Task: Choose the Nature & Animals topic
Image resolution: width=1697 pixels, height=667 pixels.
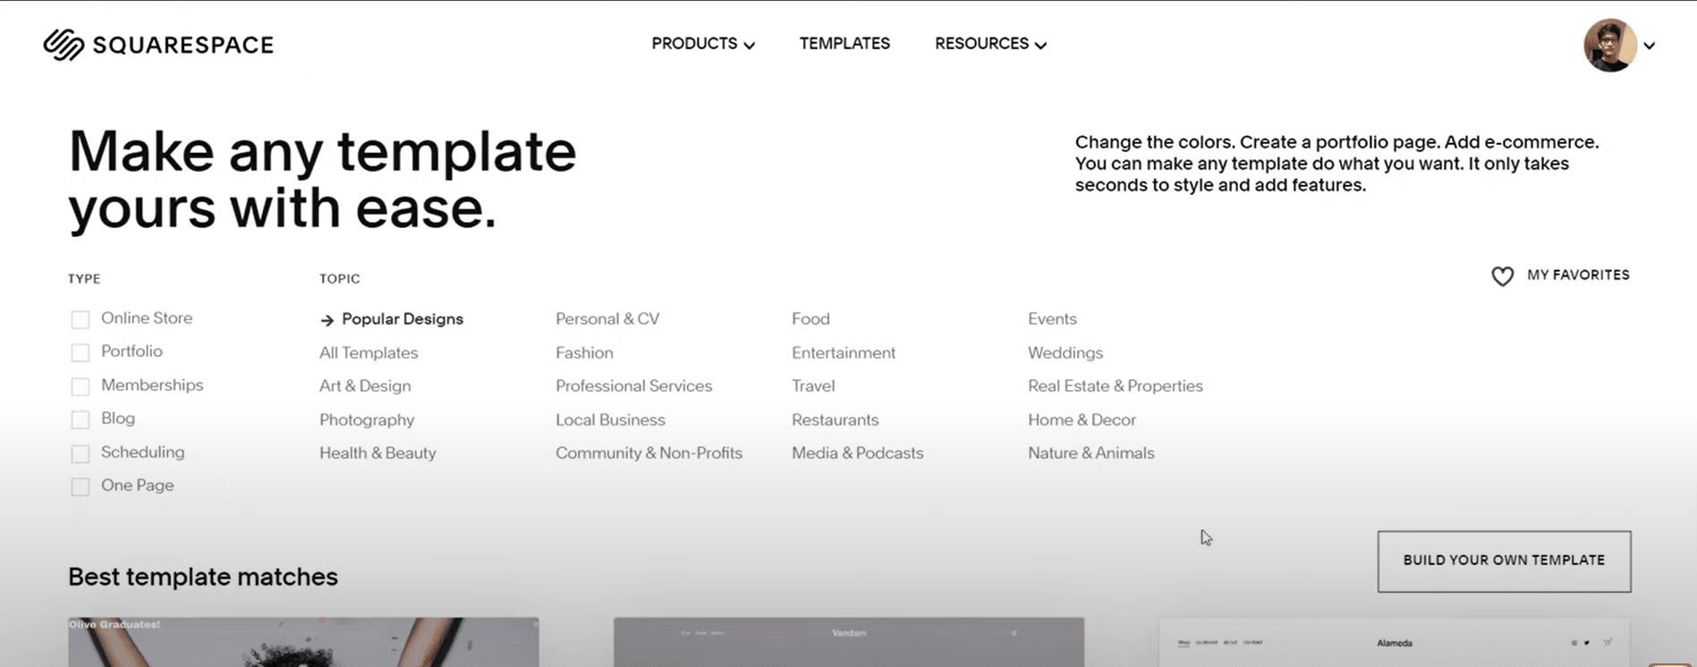Action: [x=1091, y=453]
